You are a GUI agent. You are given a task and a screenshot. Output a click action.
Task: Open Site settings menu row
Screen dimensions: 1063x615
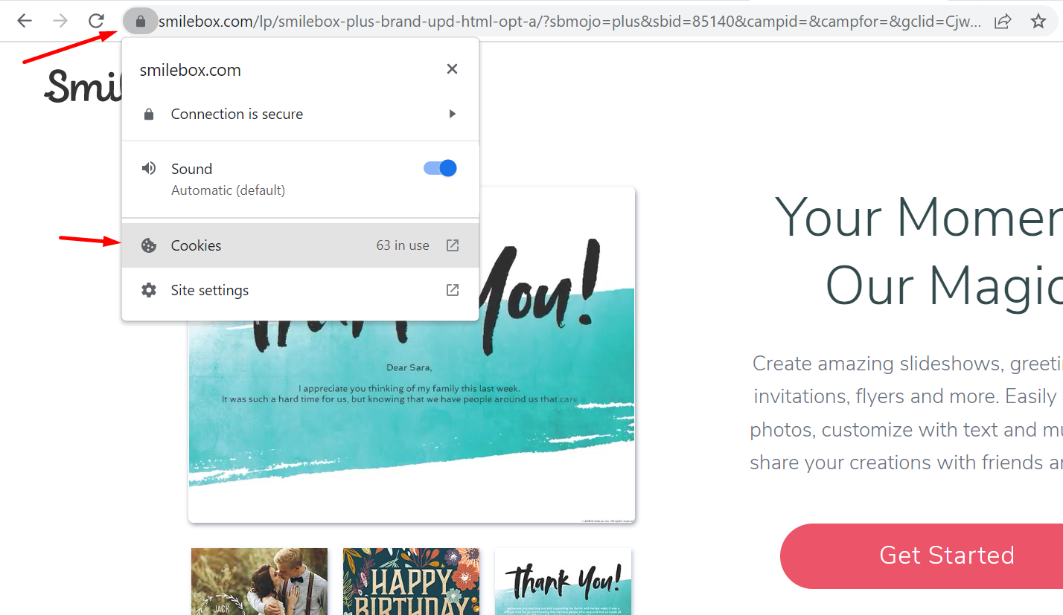pyautogui.click(x=300, y=290)
